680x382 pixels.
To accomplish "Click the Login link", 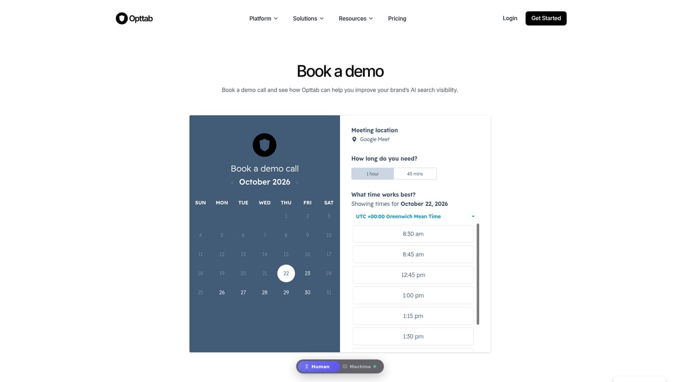I will [x=510, y=18].
